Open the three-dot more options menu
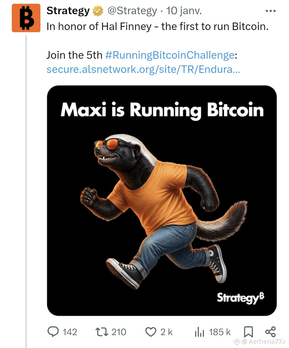This screenshot has height=348, width=289. coord(270,11)
